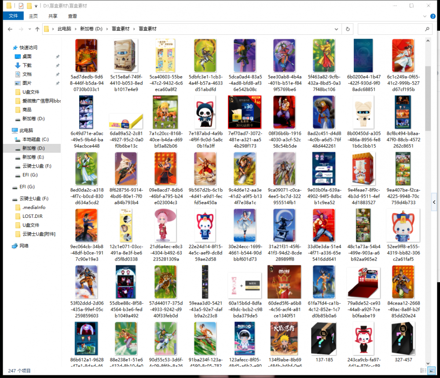Select 新加卷 (D:) in the address breadcrumb
This screenshot has width=440, height=378.
tap(91, 29)
